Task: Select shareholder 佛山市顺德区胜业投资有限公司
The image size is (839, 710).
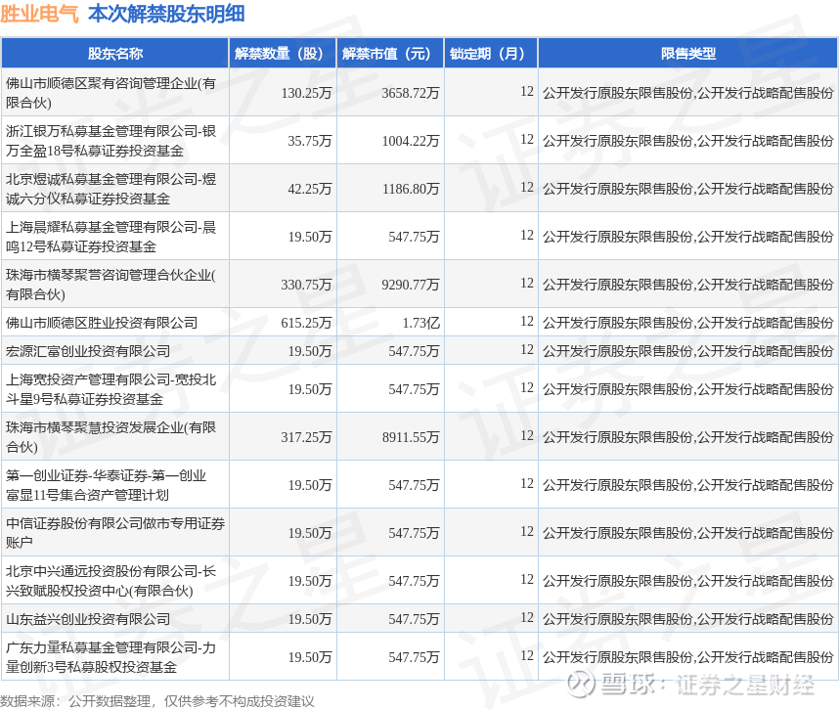Action: (102, 323)
